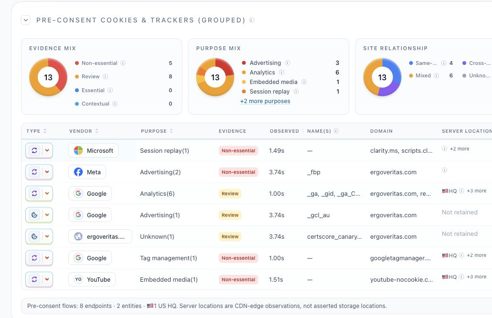The width and height of the screenshot is (492, 318).
Task: Click the info icon next to Embedded media
Action: [304, 82]
